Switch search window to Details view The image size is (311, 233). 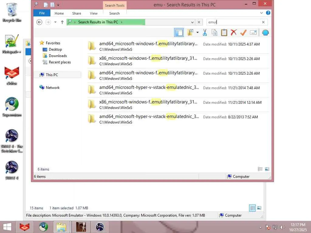tap(260, 169)
